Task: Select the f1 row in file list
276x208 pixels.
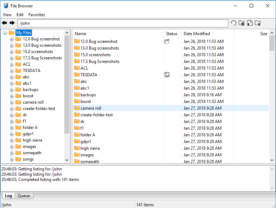Action: [x=171, y=128]
